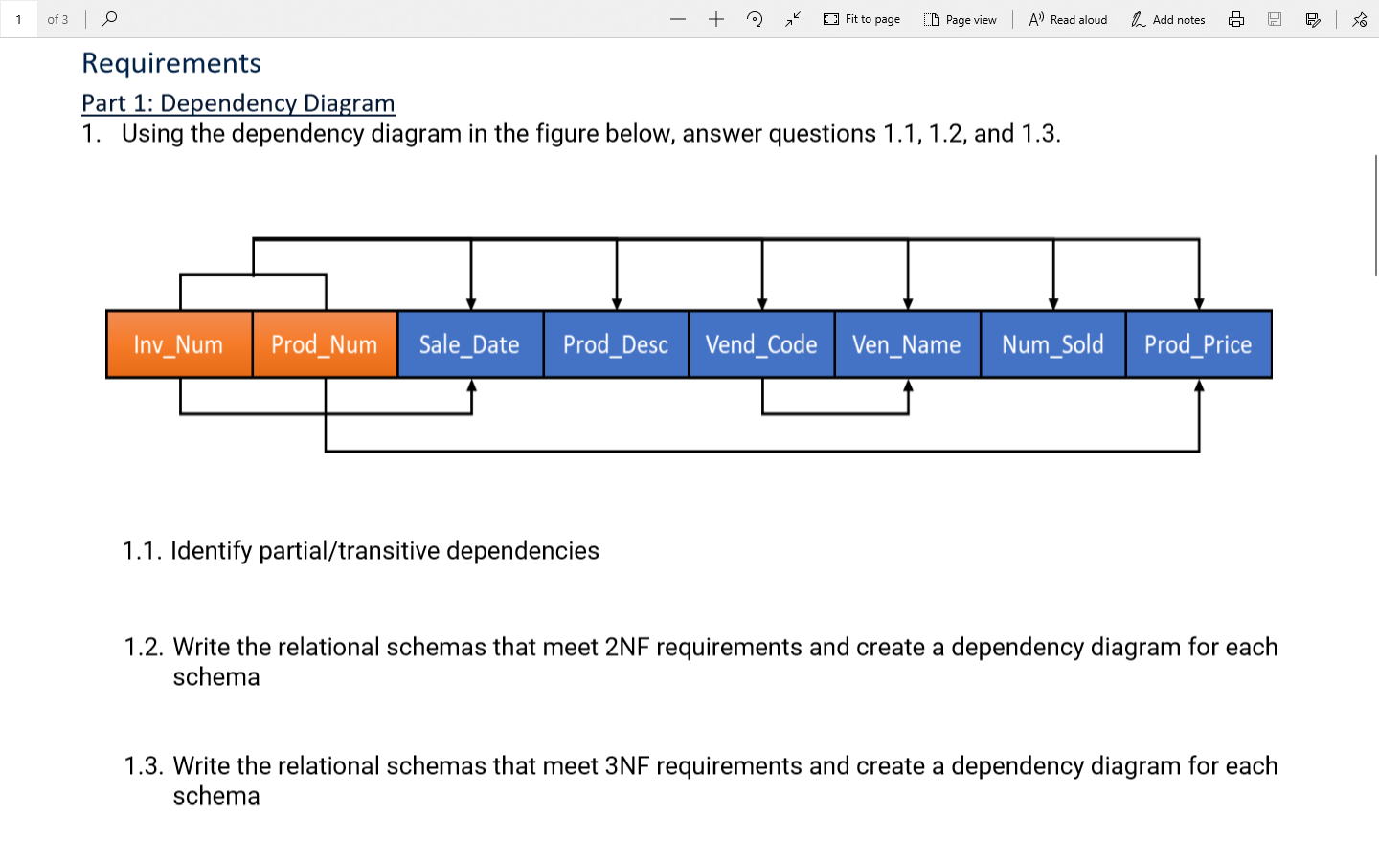Switch to fit-to-width view
Image resolution: width=1379 pixels, height=861 pixels.
pos(791,19)
